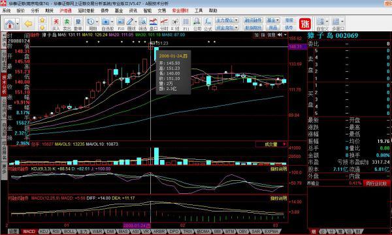Click the red 涨 icon
Image resolution: width=392 pixels, height=235 pixels.
tap(305, 24)
